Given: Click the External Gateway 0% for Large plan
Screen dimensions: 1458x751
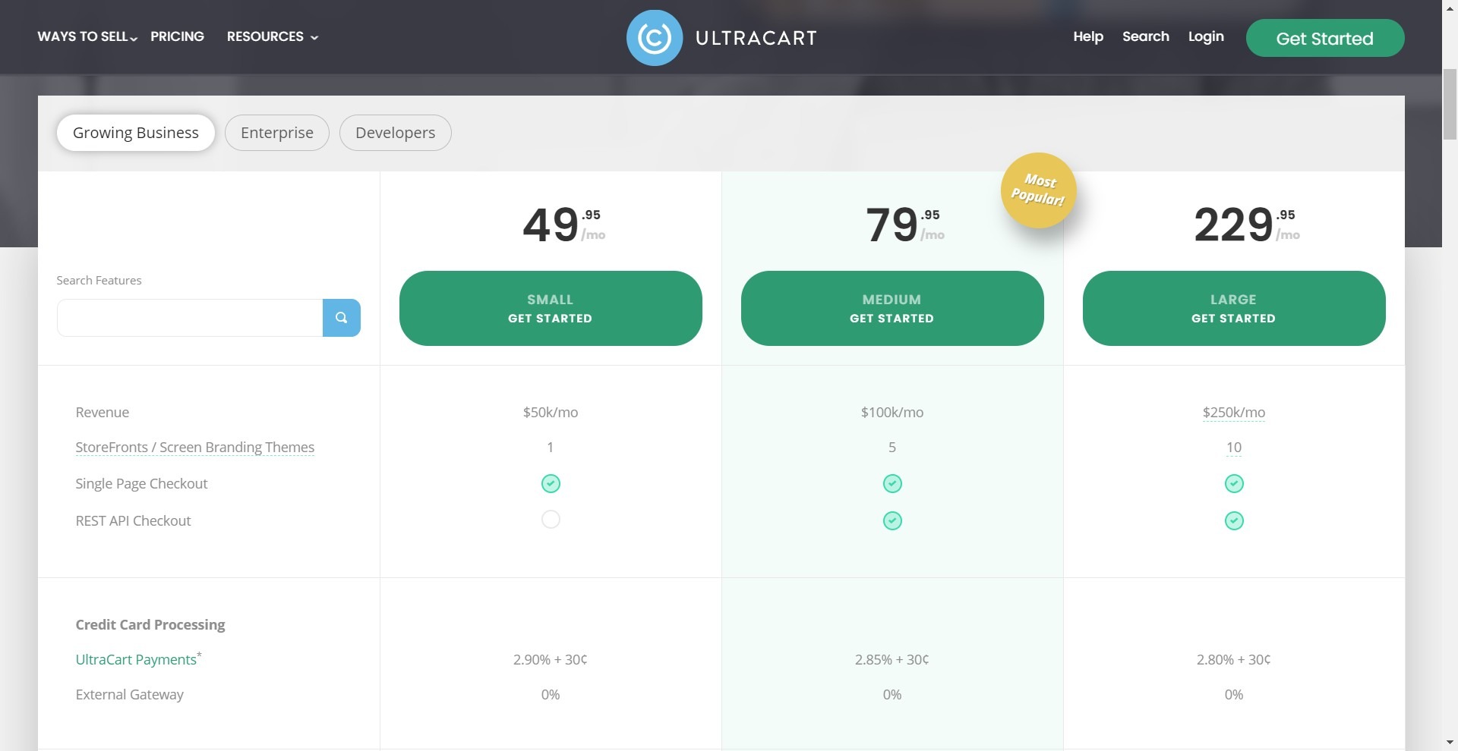Looking at the screenshot, I should [1234, 695].
